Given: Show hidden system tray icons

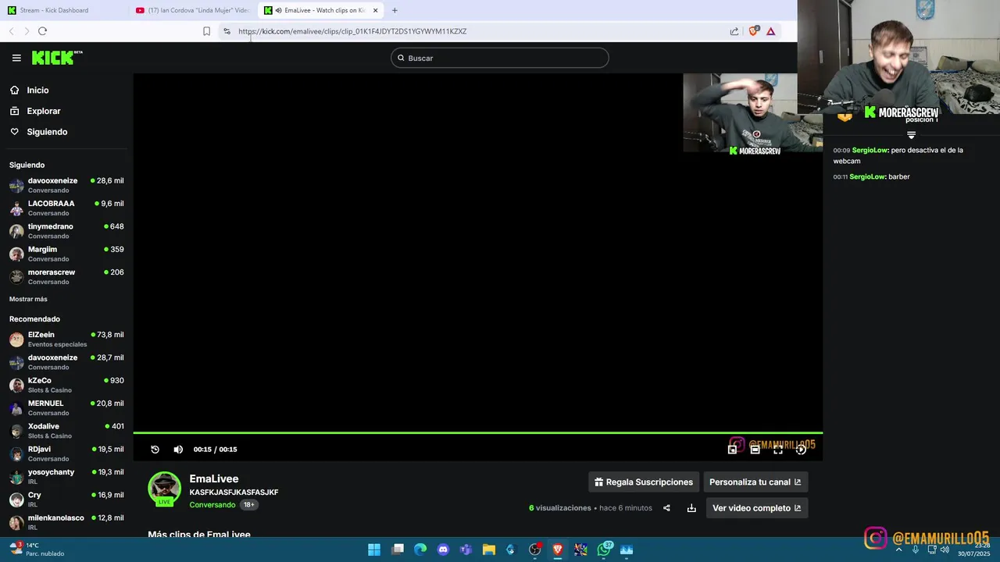Looking at the screenshot, I should pyautogui.click(x=898, y=550).
